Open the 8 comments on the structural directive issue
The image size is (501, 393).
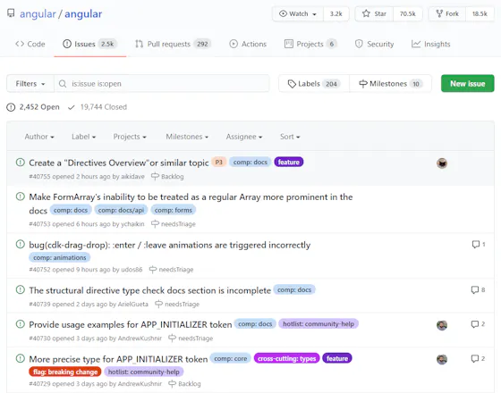[478, 290]
